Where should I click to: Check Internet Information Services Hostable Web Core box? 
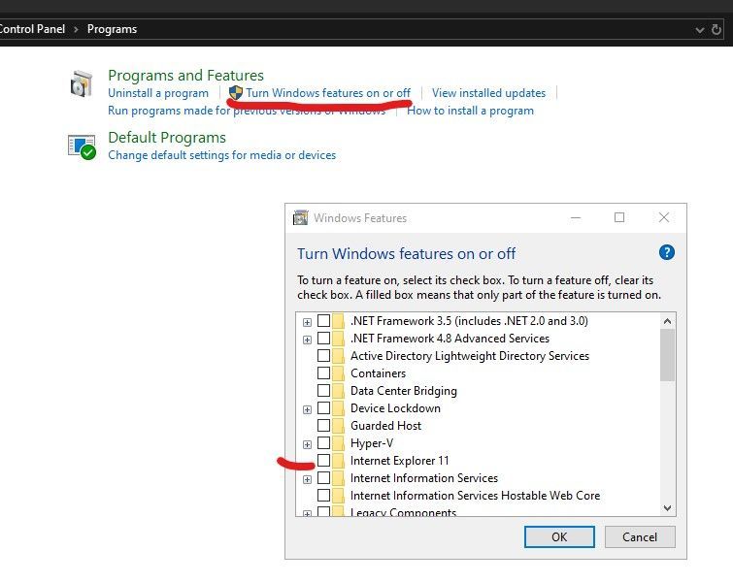pos(323,495)
